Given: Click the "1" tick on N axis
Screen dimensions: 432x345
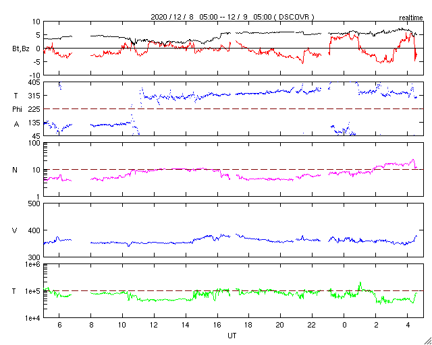Looking at the screenshot, I should point(38,197).
